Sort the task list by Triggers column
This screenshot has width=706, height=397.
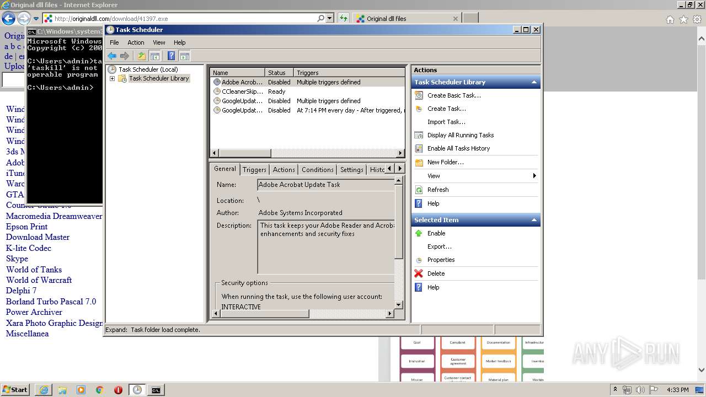[349, 73]
